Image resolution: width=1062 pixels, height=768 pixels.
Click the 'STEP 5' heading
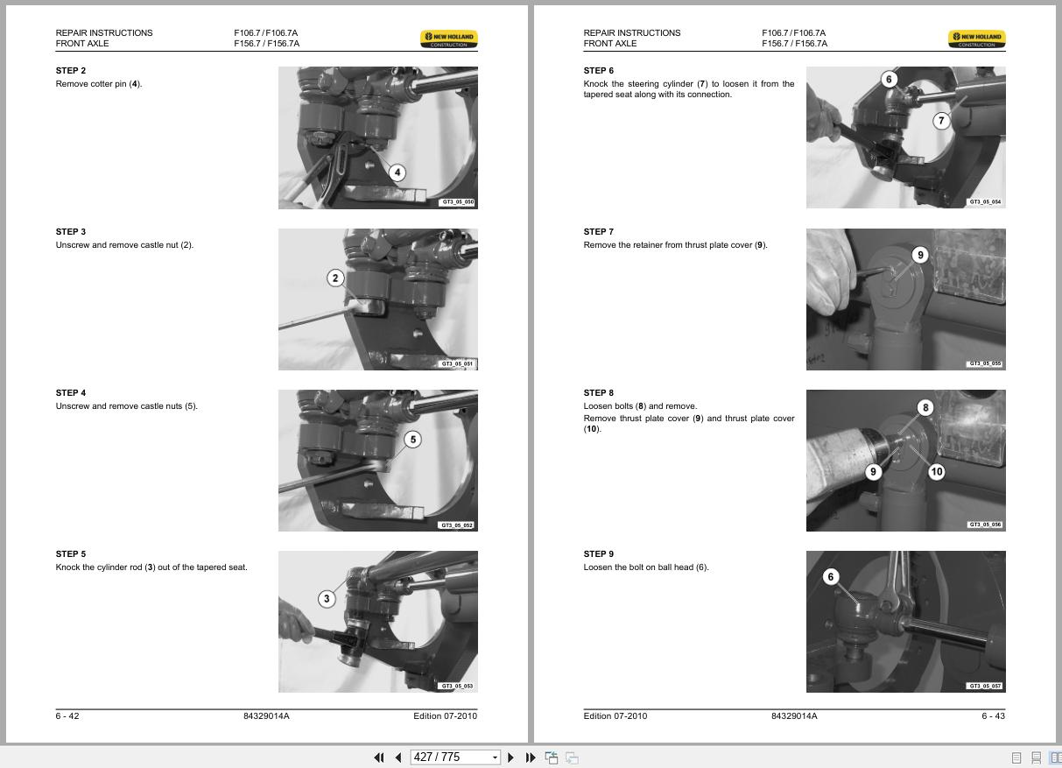point(71,554)
